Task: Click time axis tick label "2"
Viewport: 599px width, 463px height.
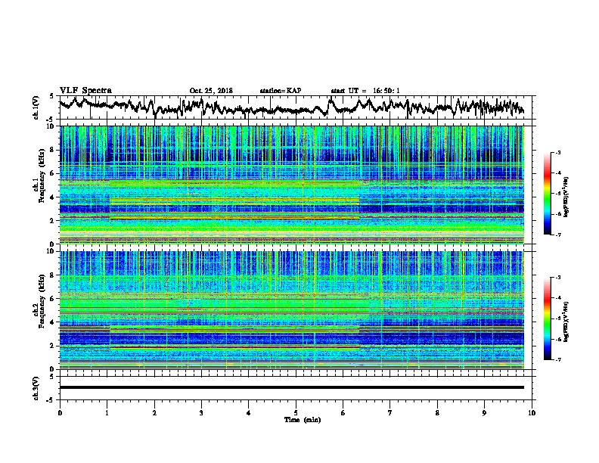Action: click(154, 413)
